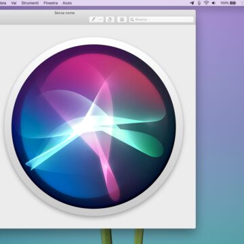Show the markup toolbar button
The image size is (244, 244).
click(122, 20)
